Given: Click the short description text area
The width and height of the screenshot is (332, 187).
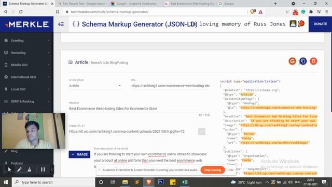Looking at the screenshot, I should pyautogui.click(x=151, y=161).
